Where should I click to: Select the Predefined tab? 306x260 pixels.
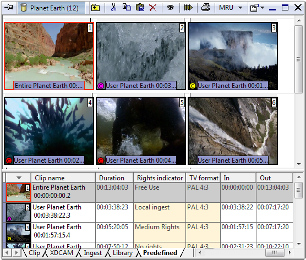tap(160, 253)
